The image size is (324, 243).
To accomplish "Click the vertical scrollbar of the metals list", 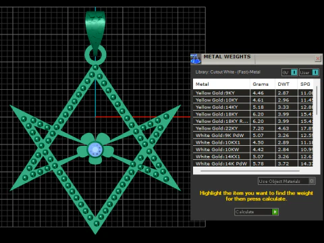I will tap(317, 101).
